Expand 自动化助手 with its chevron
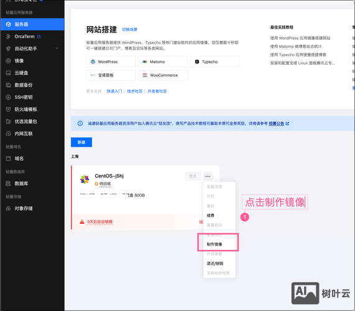Screen dimensions: 355x311 tap(57, 49)
